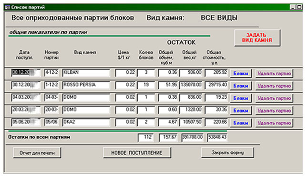
Task: Click the OKA2 stone type field
Action: click(86, 122)
